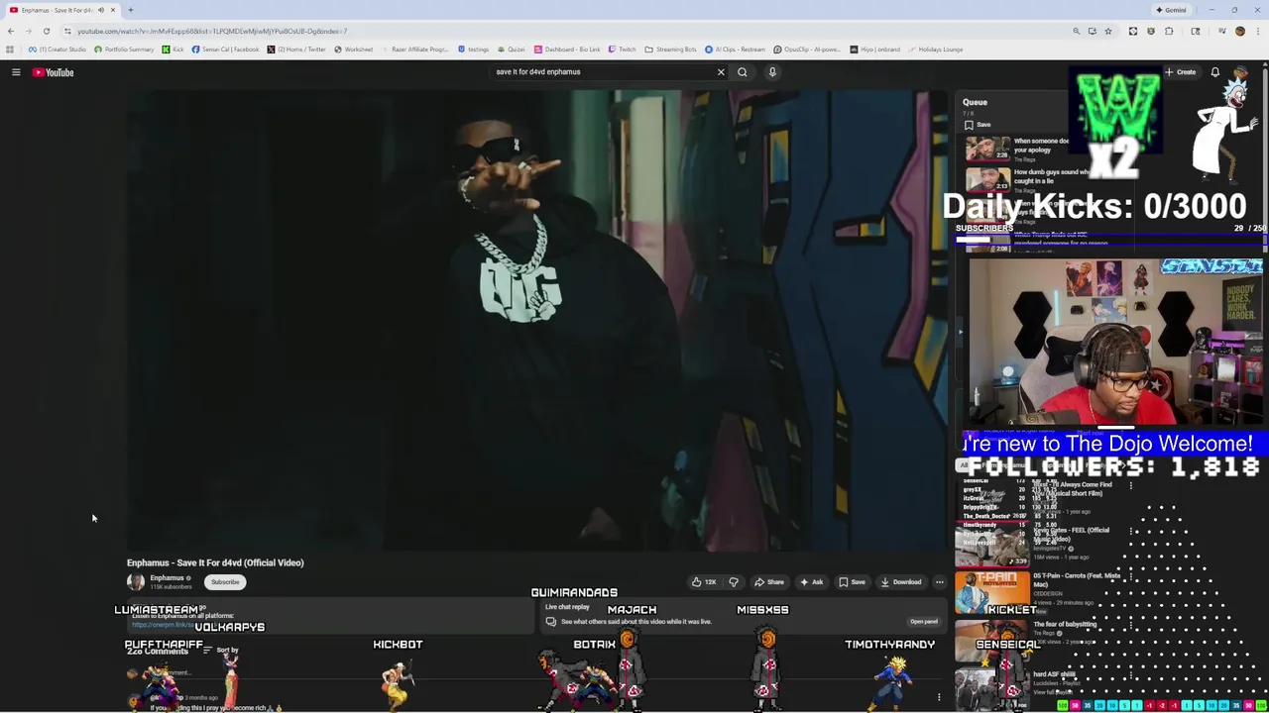The image size is (1269, 713).
Task: Open the zoom magnifier in the address bar
Action: click(1076, 31)
